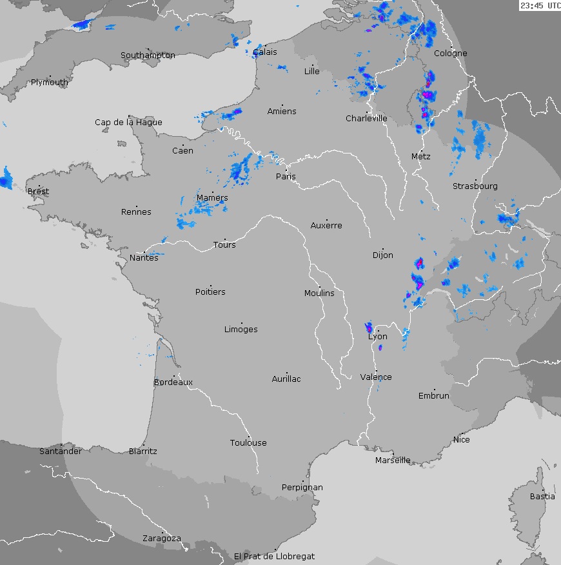Click the Auxerre label
The height and width of the screenshot is (565, 561).
click(x=326, y=226)
